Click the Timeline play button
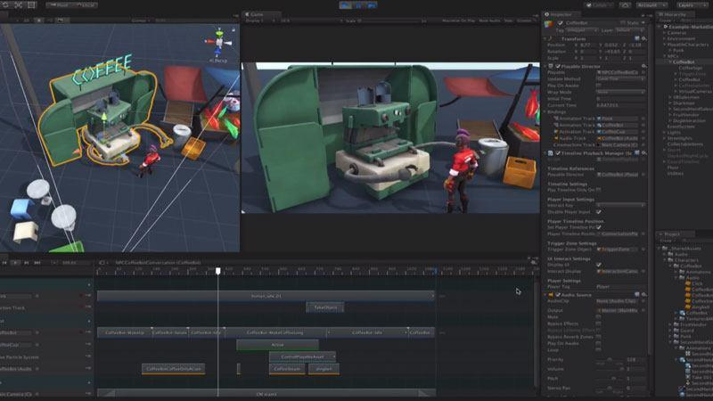 pos(15,263)
